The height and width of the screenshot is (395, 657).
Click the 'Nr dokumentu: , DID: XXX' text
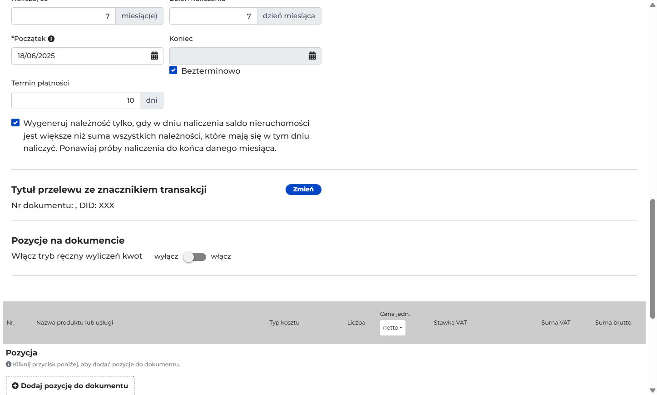point(63,205)
